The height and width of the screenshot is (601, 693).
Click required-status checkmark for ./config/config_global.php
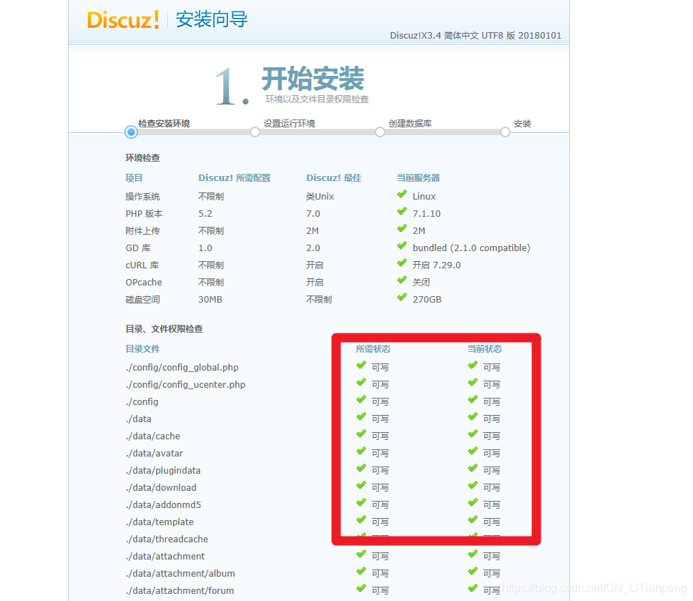(x=362, y=366)
